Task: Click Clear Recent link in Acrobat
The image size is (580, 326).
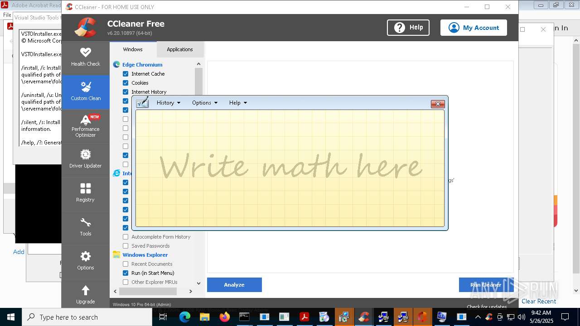Action: (539, 301)
